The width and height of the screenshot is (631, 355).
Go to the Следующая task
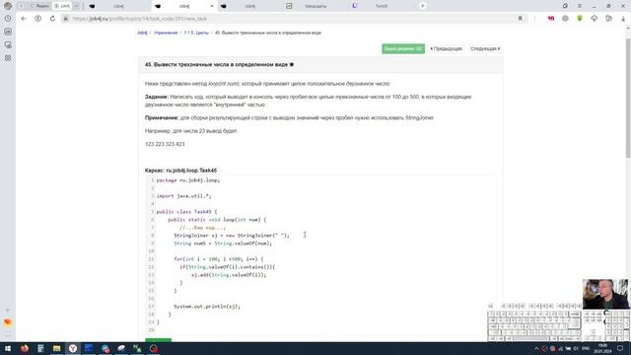pos(485,48)
